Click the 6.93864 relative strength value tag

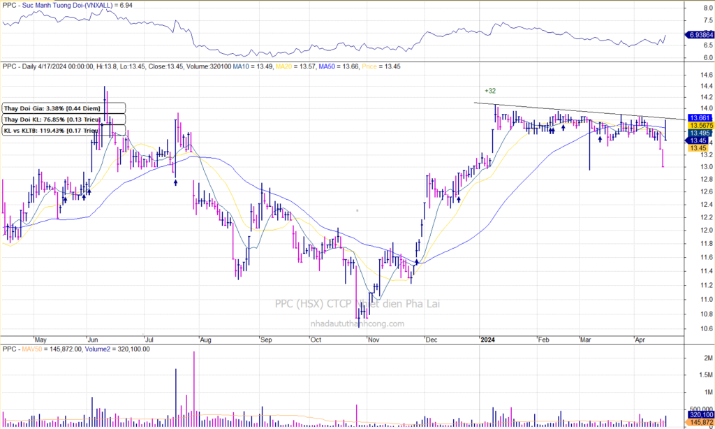pyautogui.click(x=699, y=34)
